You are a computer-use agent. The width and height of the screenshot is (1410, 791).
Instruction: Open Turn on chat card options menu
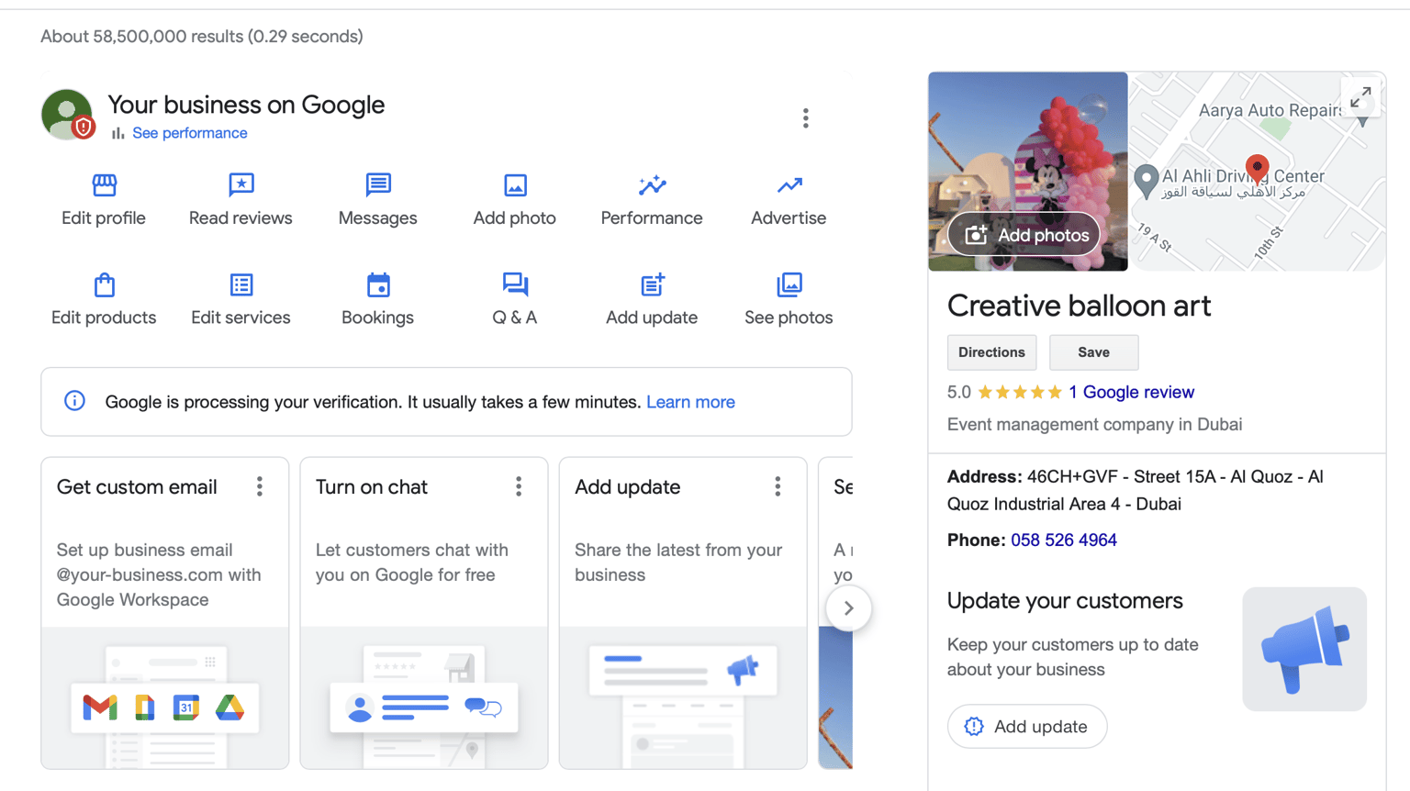pos(519,486)
